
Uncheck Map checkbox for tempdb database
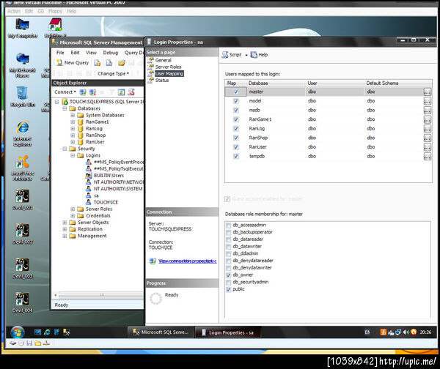[236, 157]
